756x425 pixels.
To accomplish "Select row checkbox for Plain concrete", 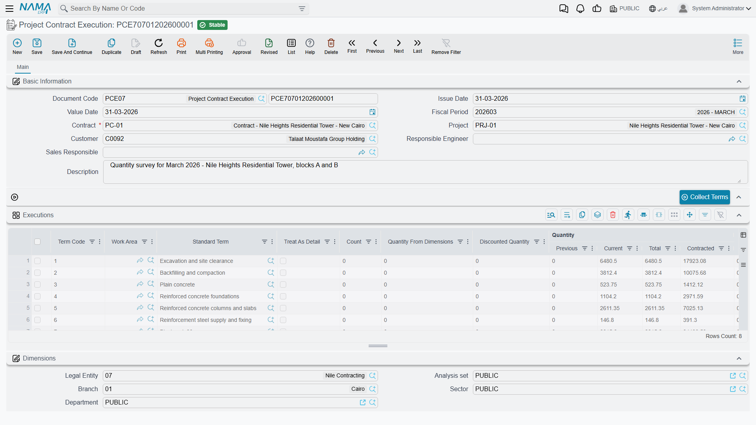I will point(37,285).
